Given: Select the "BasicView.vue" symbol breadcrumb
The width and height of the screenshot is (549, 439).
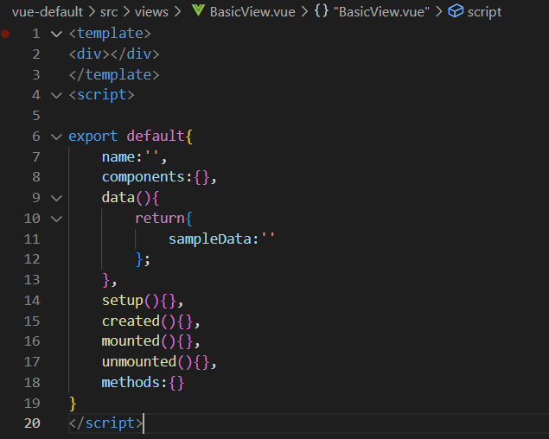Looking at the screenshot, I should tap(381, 12).
